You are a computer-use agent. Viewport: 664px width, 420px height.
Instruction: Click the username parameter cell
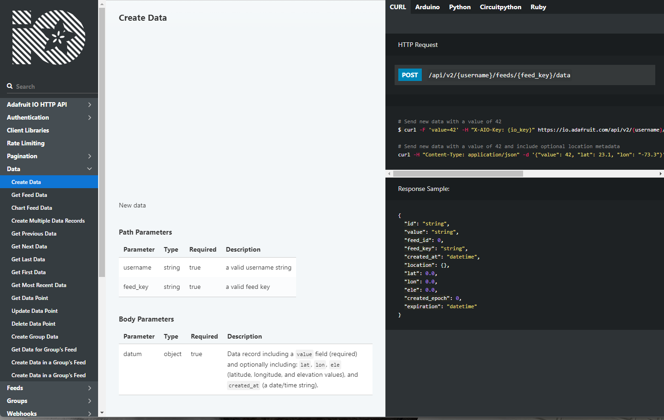137,267
